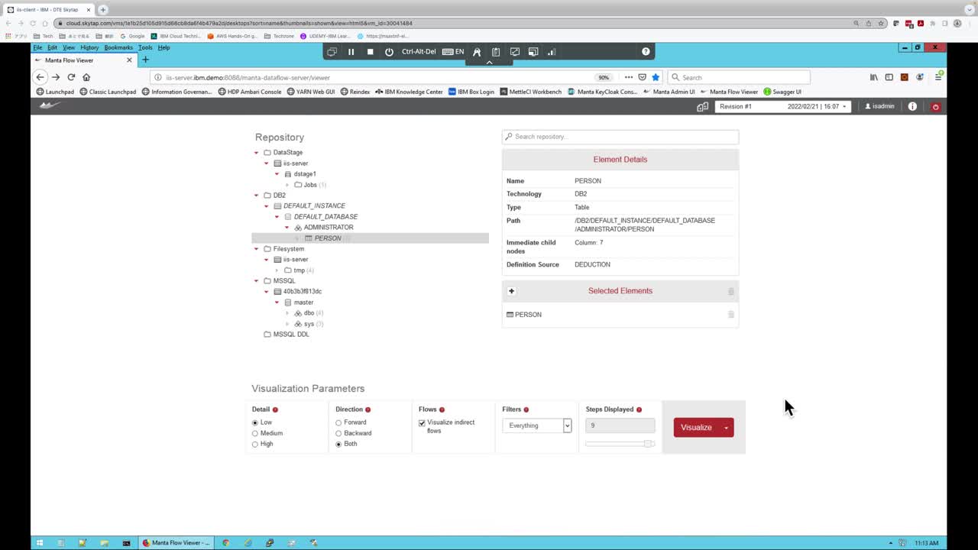The image size is (978, 550).
Task: Open the Visualize button dropdown arrow
Action: pyautogui.click(x=727, y=428)
